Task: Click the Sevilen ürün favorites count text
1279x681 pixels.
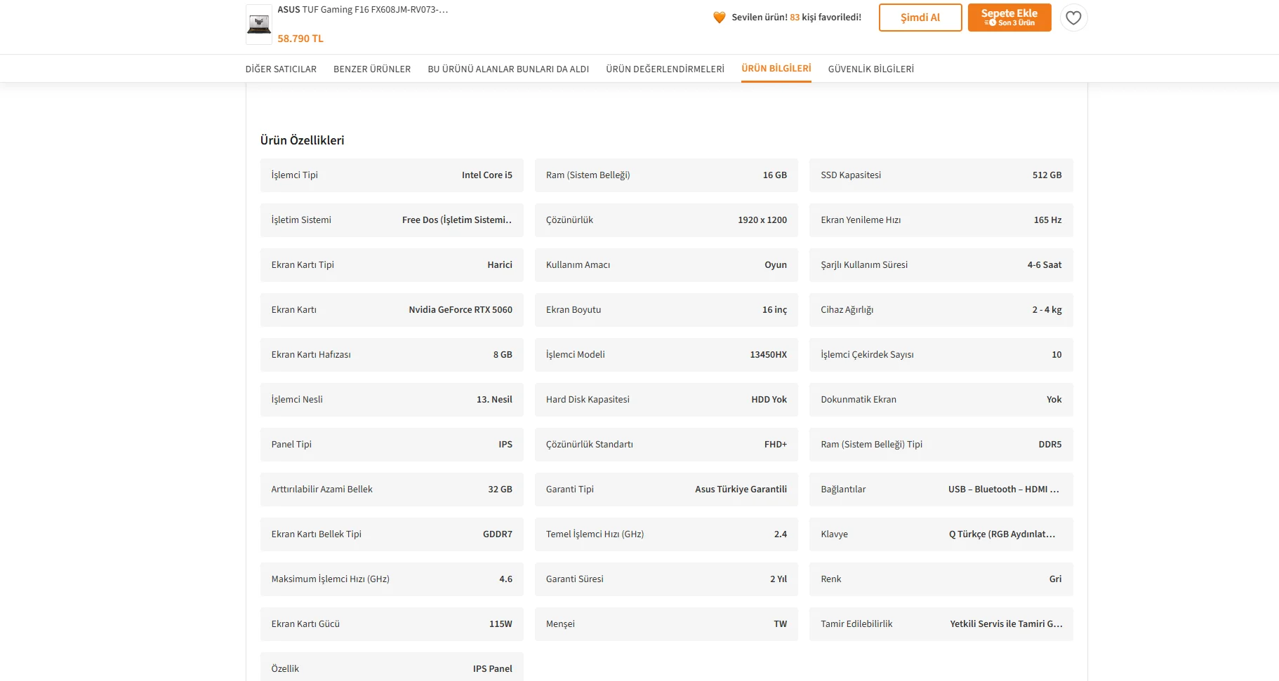Action: click(797, 18)
